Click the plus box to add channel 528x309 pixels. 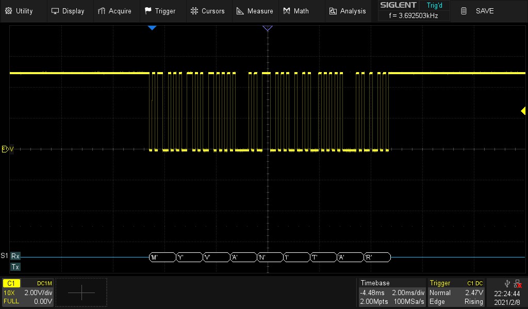point(81,293)
